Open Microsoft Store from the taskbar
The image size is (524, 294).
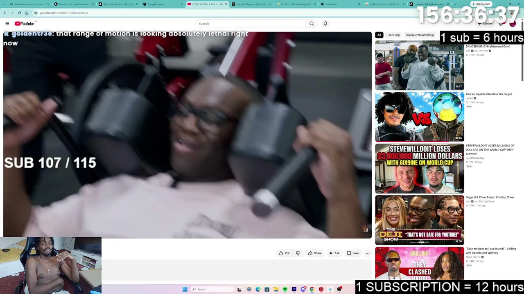tap(267, 290)
